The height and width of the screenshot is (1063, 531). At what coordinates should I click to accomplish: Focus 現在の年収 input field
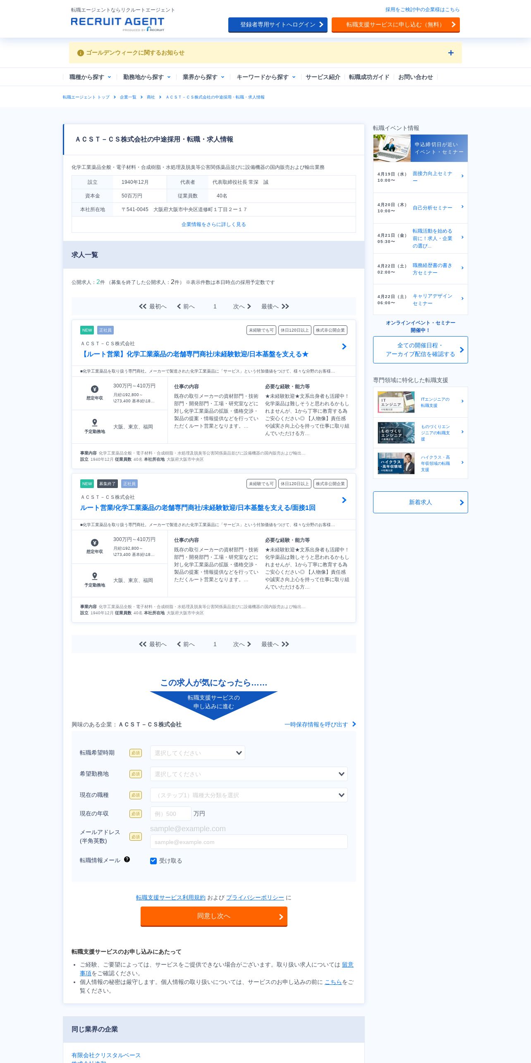[x=171, y=814]
